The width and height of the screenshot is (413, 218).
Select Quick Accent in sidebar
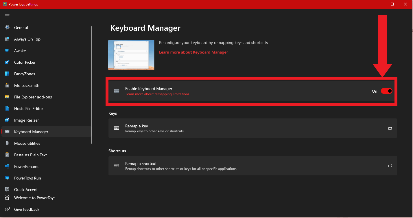click(46, 190)
